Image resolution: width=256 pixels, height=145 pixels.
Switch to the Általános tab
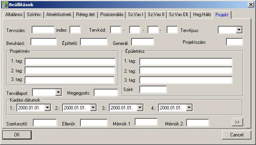pos(14,14)
